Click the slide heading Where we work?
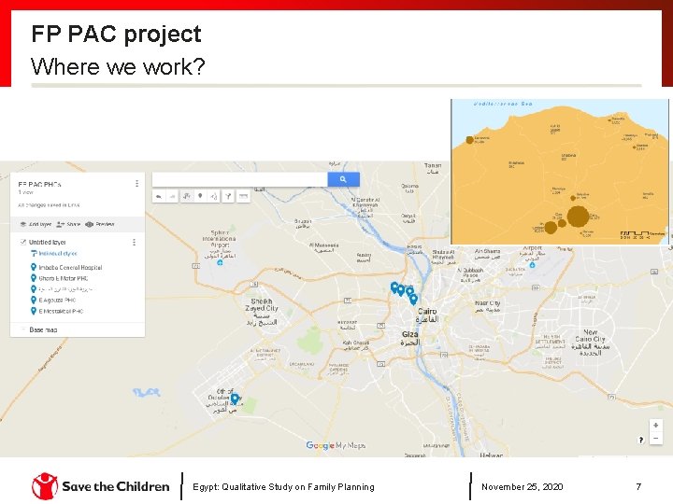Image resolution: width=673 pixels, height=504 pixels. (118, 67)
